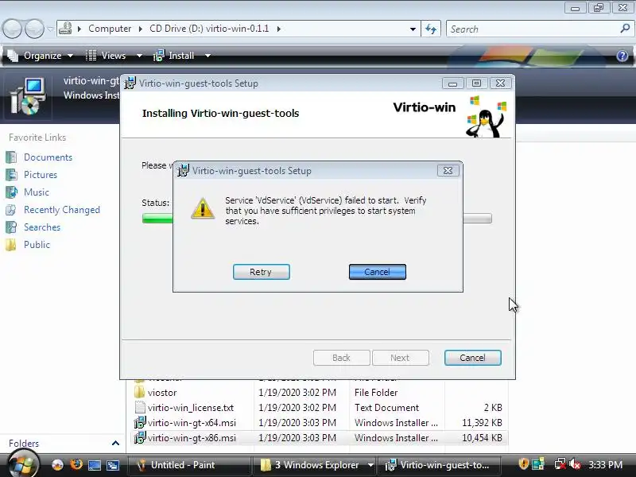Expand the Folders pane chevron

click(x=115, y=443)
